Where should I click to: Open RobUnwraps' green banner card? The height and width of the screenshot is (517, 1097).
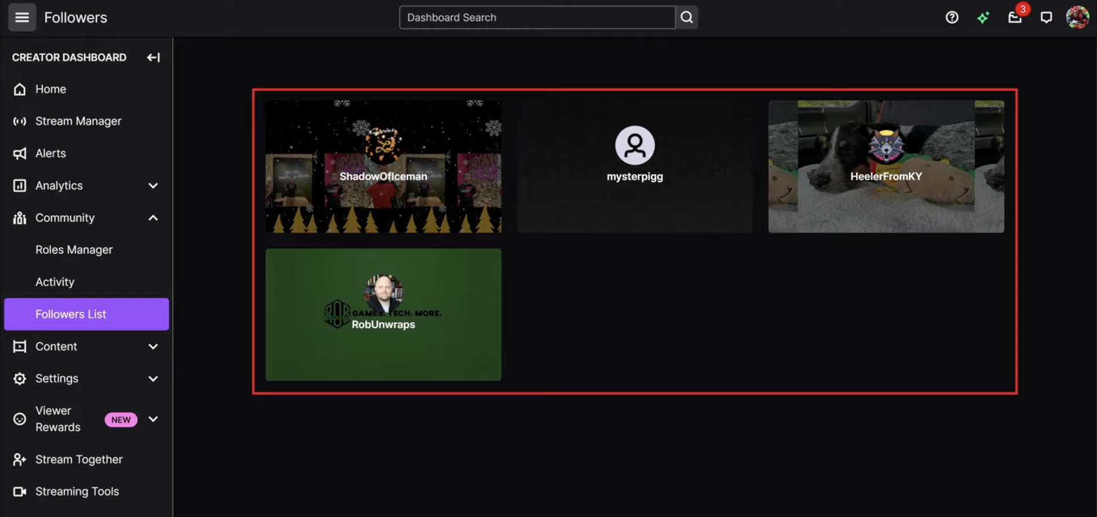383,315
